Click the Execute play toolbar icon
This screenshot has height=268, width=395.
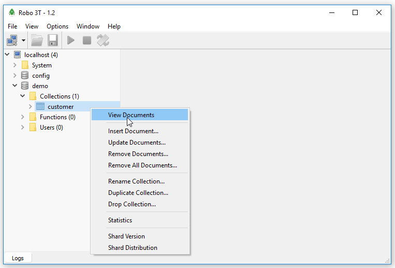coord(71,40)
